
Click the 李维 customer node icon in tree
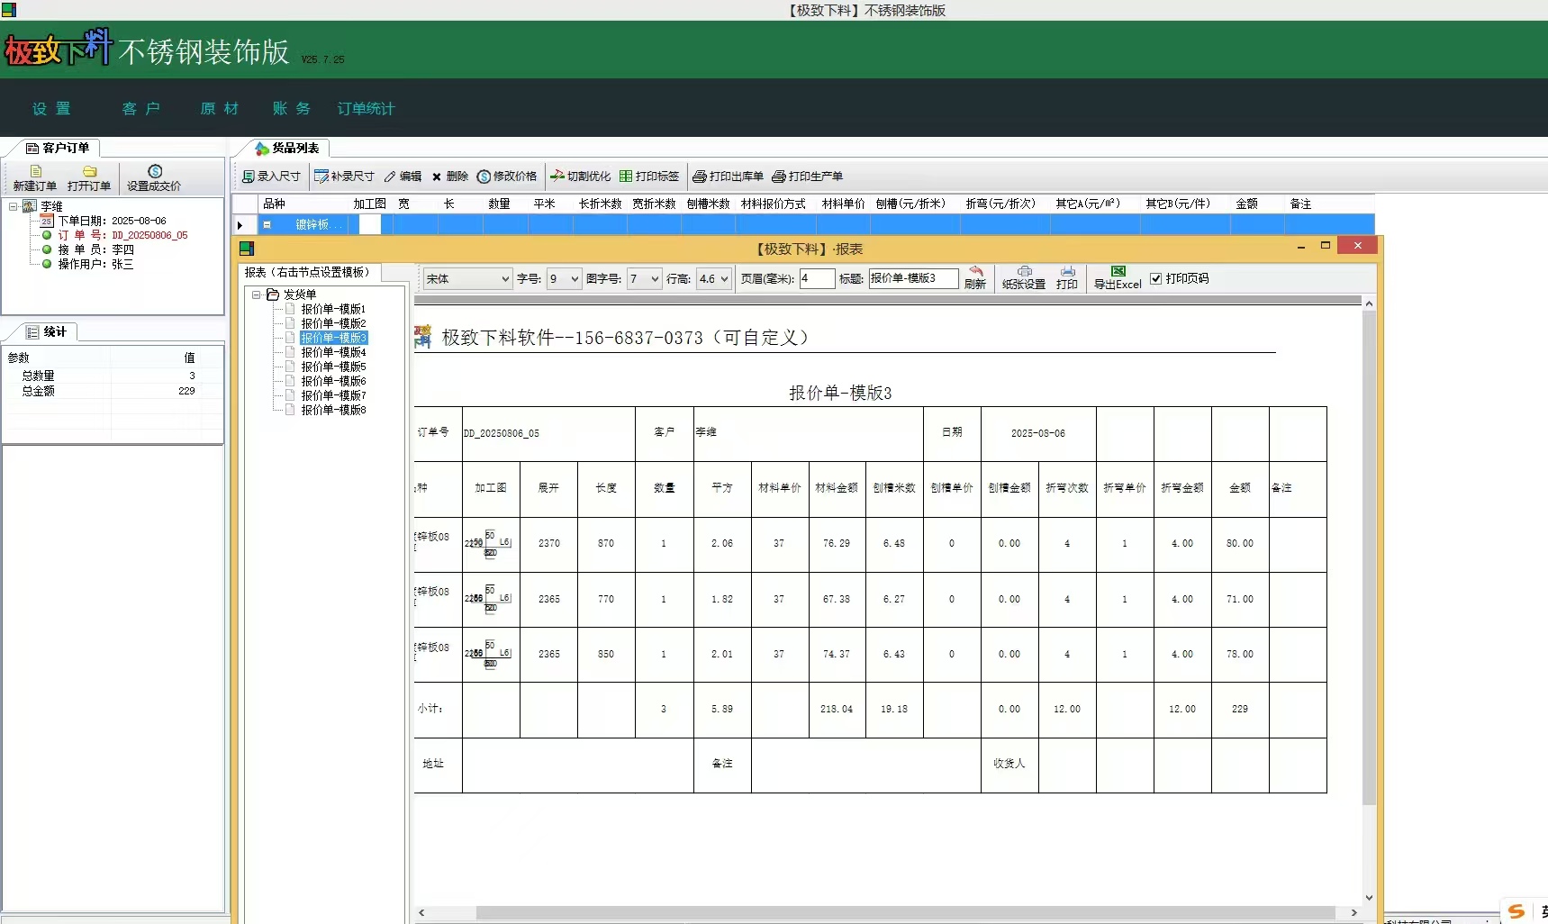pyautogui.click(x=29, y=206)
